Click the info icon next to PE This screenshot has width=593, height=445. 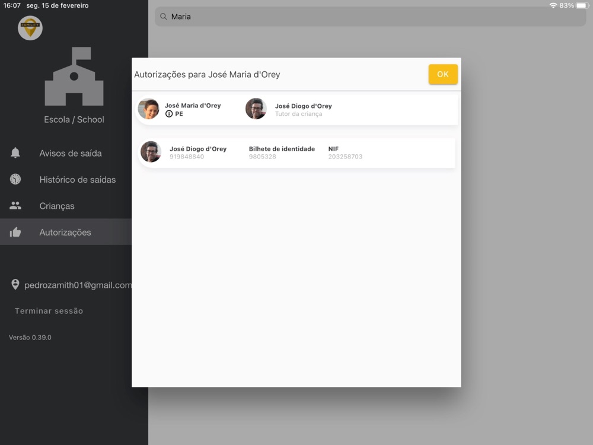pyautogui.click(x=169, y=114)
